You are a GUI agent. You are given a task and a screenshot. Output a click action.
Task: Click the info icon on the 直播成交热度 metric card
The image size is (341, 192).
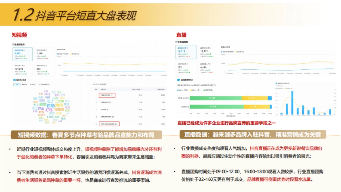point(188,48)
